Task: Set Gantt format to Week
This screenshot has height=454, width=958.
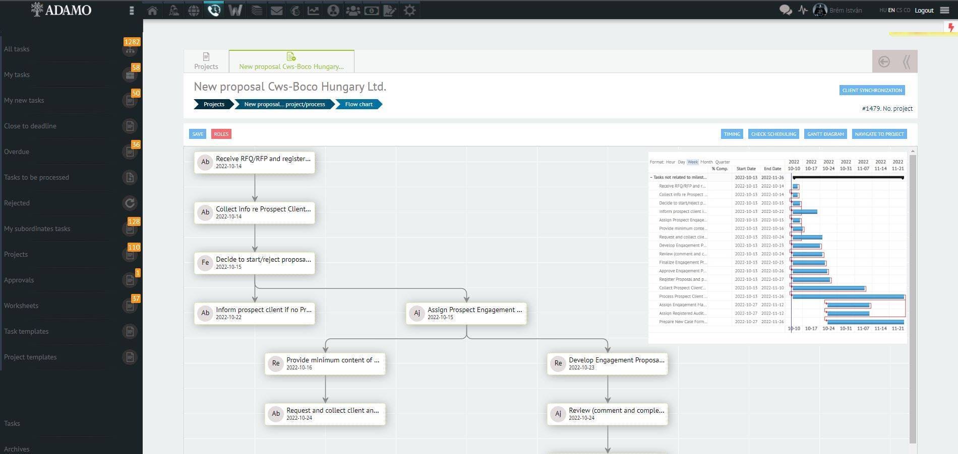Action: [693, 162]
